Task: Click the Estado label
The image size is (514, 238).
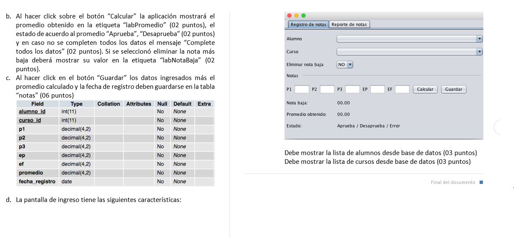Action: click(x=294, y=126)
